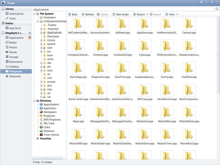Image resolution: width=220 pixels, height=165 pixels.
Task: Collapse the FileSystem(Jailbreak) node
Action: [38, 21]
